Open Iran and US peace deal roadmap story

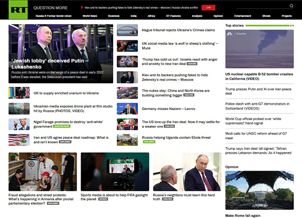71,140
